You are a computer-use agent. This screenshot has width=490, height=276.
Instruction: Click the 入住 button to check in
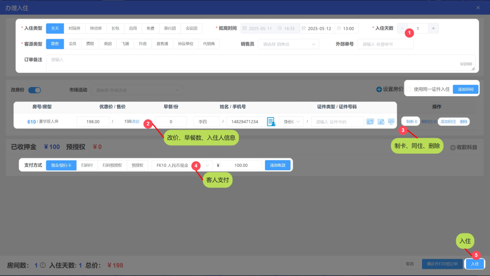click(x=474, y=264)
